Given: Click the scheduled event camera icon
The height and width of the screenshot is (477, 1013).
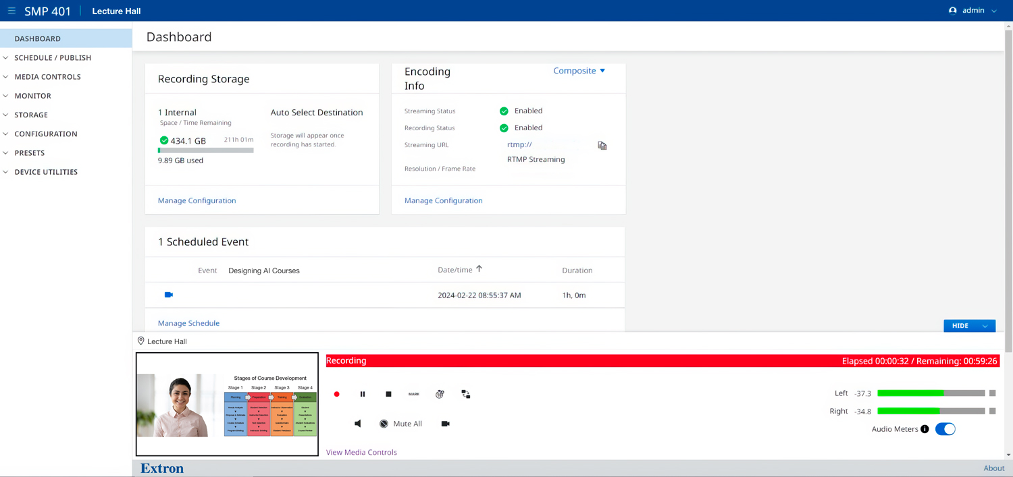Looking at the screenshot, I should pos(169,295).
